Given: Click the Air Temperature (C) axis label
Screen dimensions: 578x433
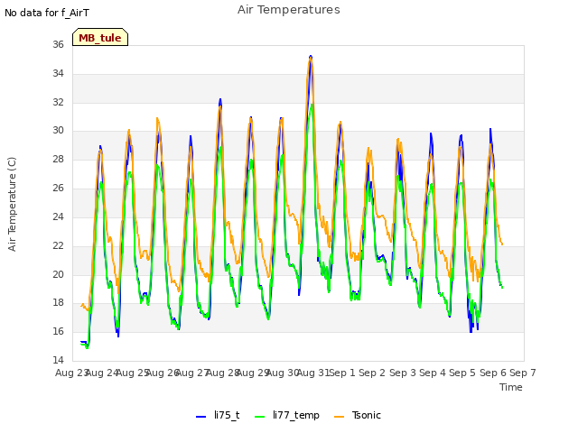Looking at the screenshot, I should [12, 205].
